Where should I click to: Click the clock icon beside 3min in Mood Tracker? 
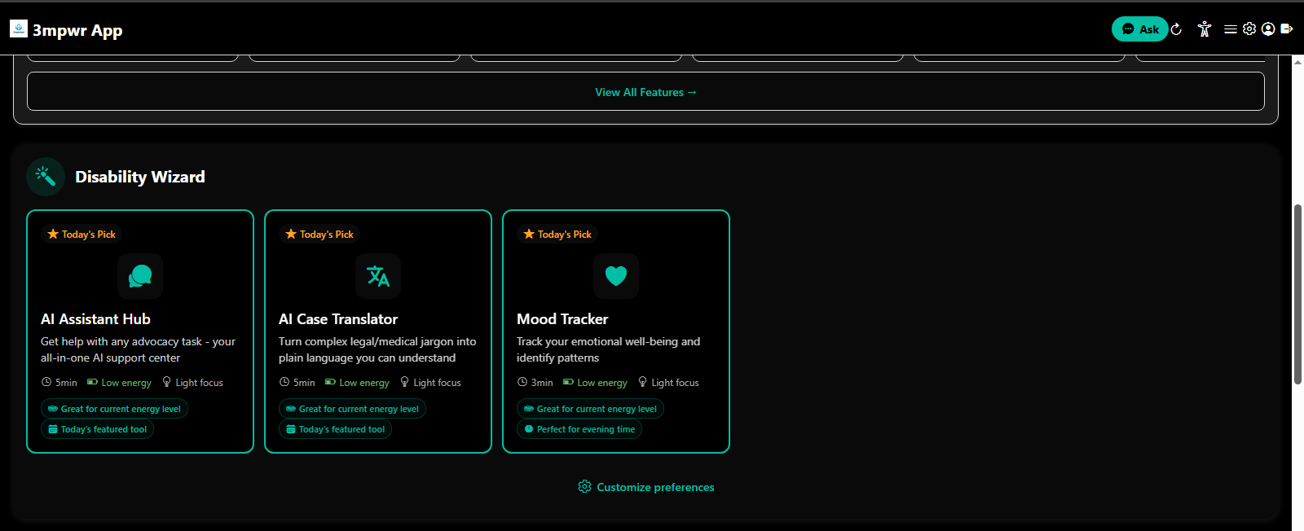coord(522,382)
